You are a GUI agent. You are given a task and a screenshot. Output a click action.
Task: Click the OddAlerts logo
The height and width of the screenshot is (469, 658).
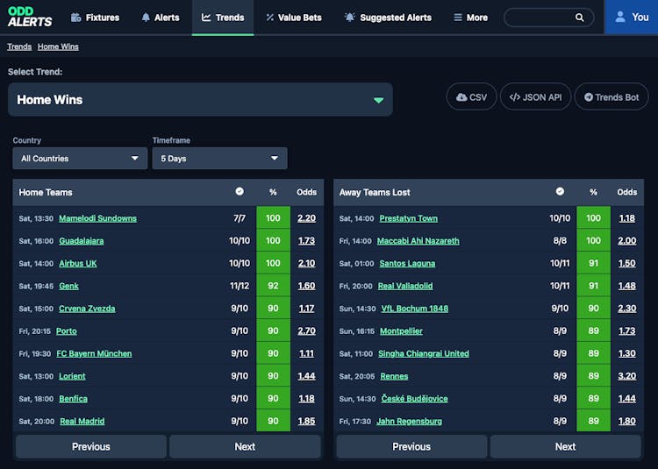(x=30, y=18)
